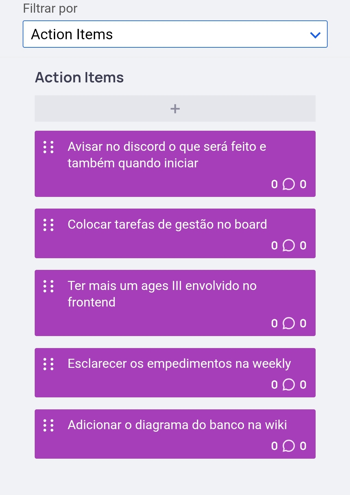
Task: Open comments on Ter mais um ages card
Action: coord(288,323)
